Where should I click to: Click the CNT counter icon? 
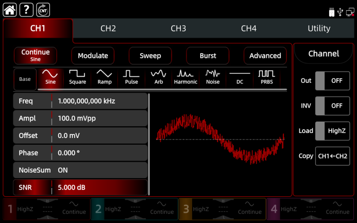tap(43, 9)
